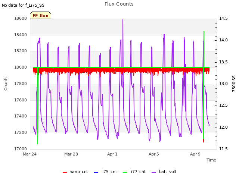Click the 17000 y-axis tick label
The height and width of the screenshot is (179, 239).
coord(21,149)
